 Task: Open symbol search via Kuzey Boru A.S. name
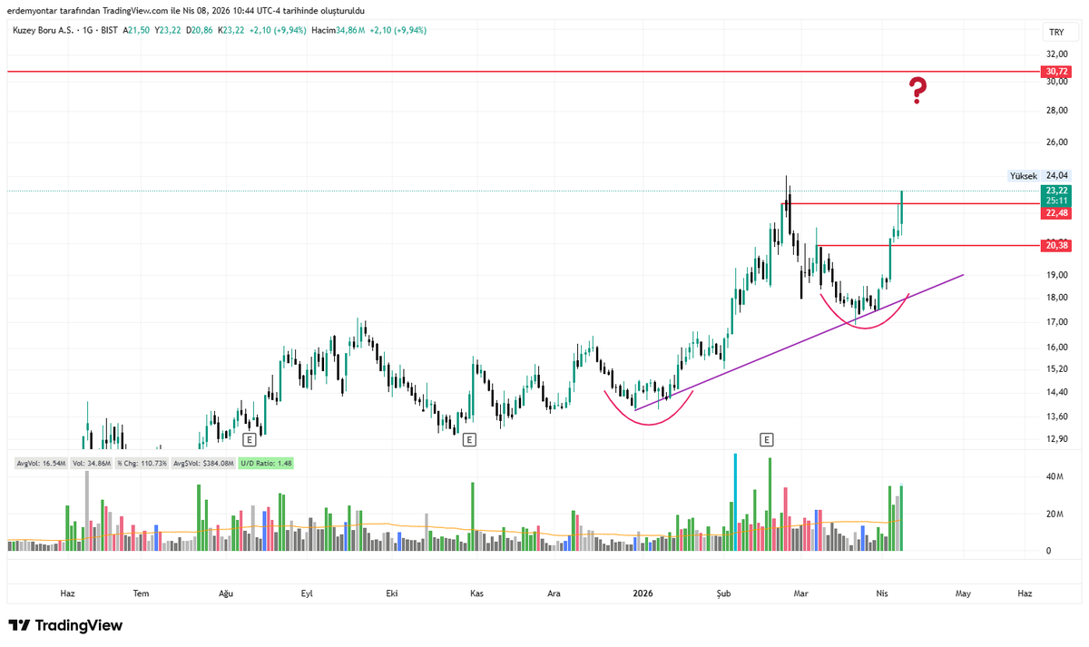coord(45,30)
